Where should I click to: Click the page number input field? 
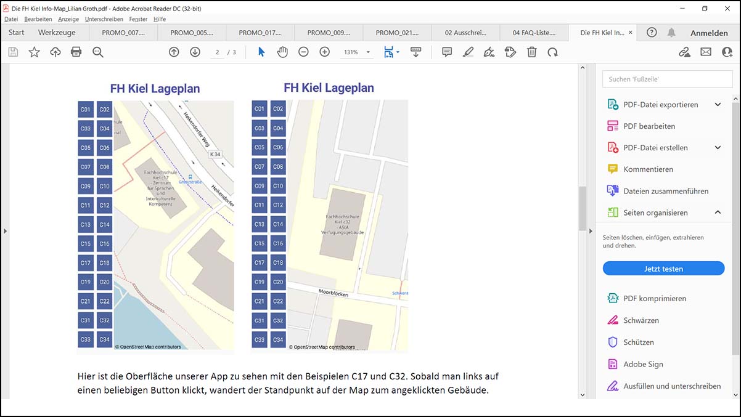217,52
